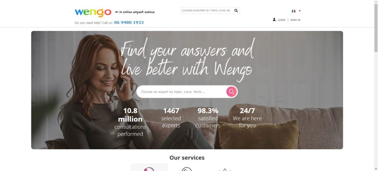Click the scrollbar down arrow
The width and height of the screenshot is (378, 171).
click(376, 169)
